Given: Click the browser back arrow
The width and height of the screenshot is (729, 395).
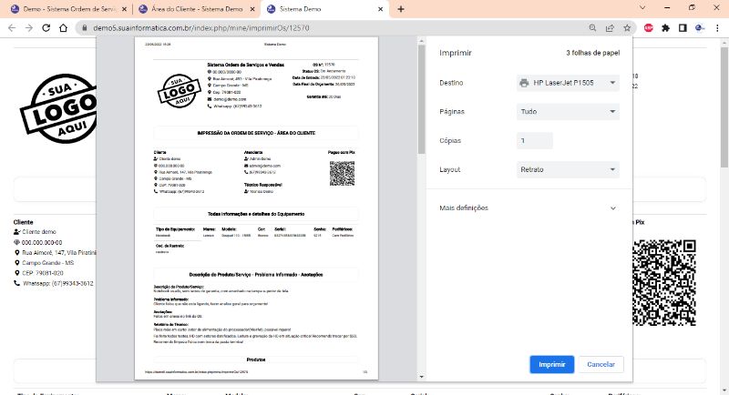Looking at the screenshot, I should (x=11, y=28).
